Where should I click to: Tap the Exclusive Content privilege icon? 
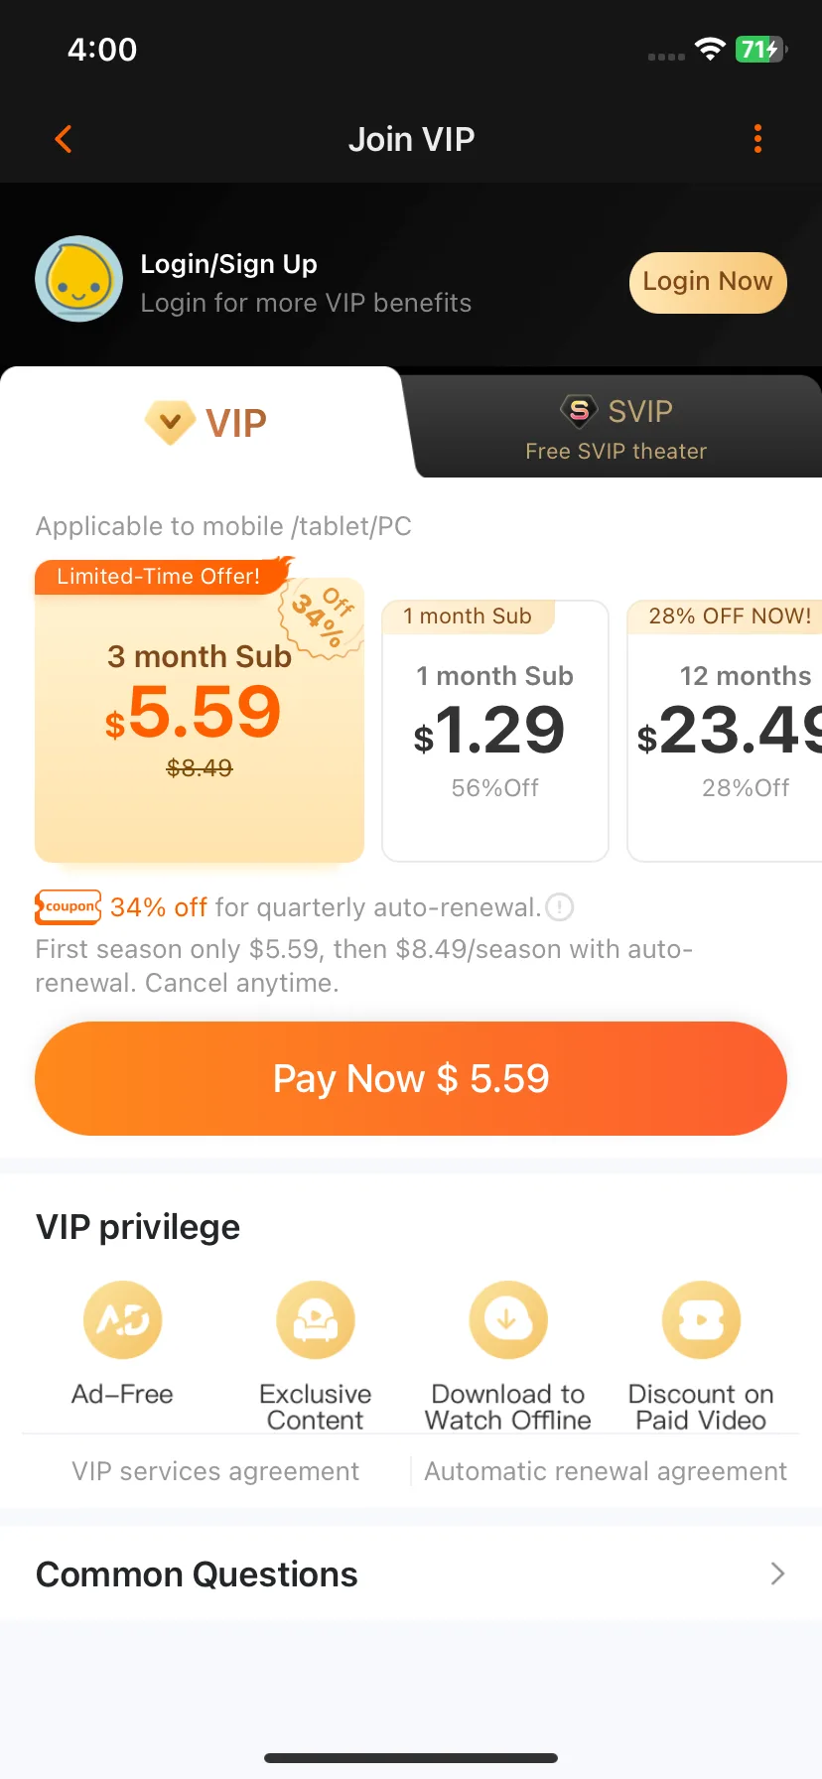click(316, 1320)
